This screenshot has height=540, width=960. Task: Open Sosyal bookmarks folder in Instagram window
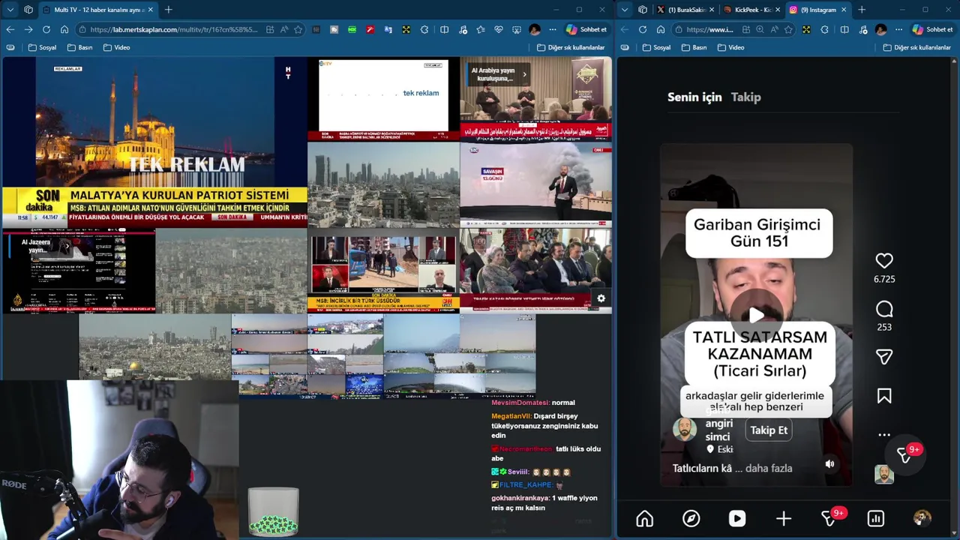click(x=656, y=47)
